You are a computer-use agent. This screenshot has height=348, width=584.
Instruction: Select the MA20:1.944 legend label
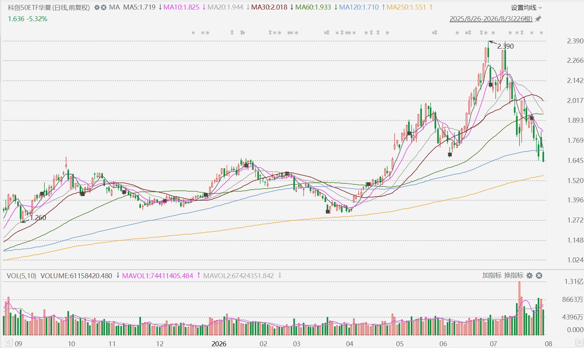(x=225, y=7)
